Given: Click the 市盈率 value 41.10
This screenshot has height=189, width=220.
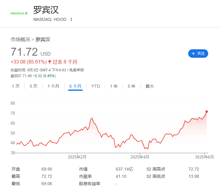Looking at the screenshot, I should point(121,176).
